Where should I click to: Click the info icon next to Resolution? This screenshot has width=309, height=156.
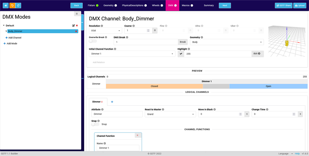tap(102, 26)
